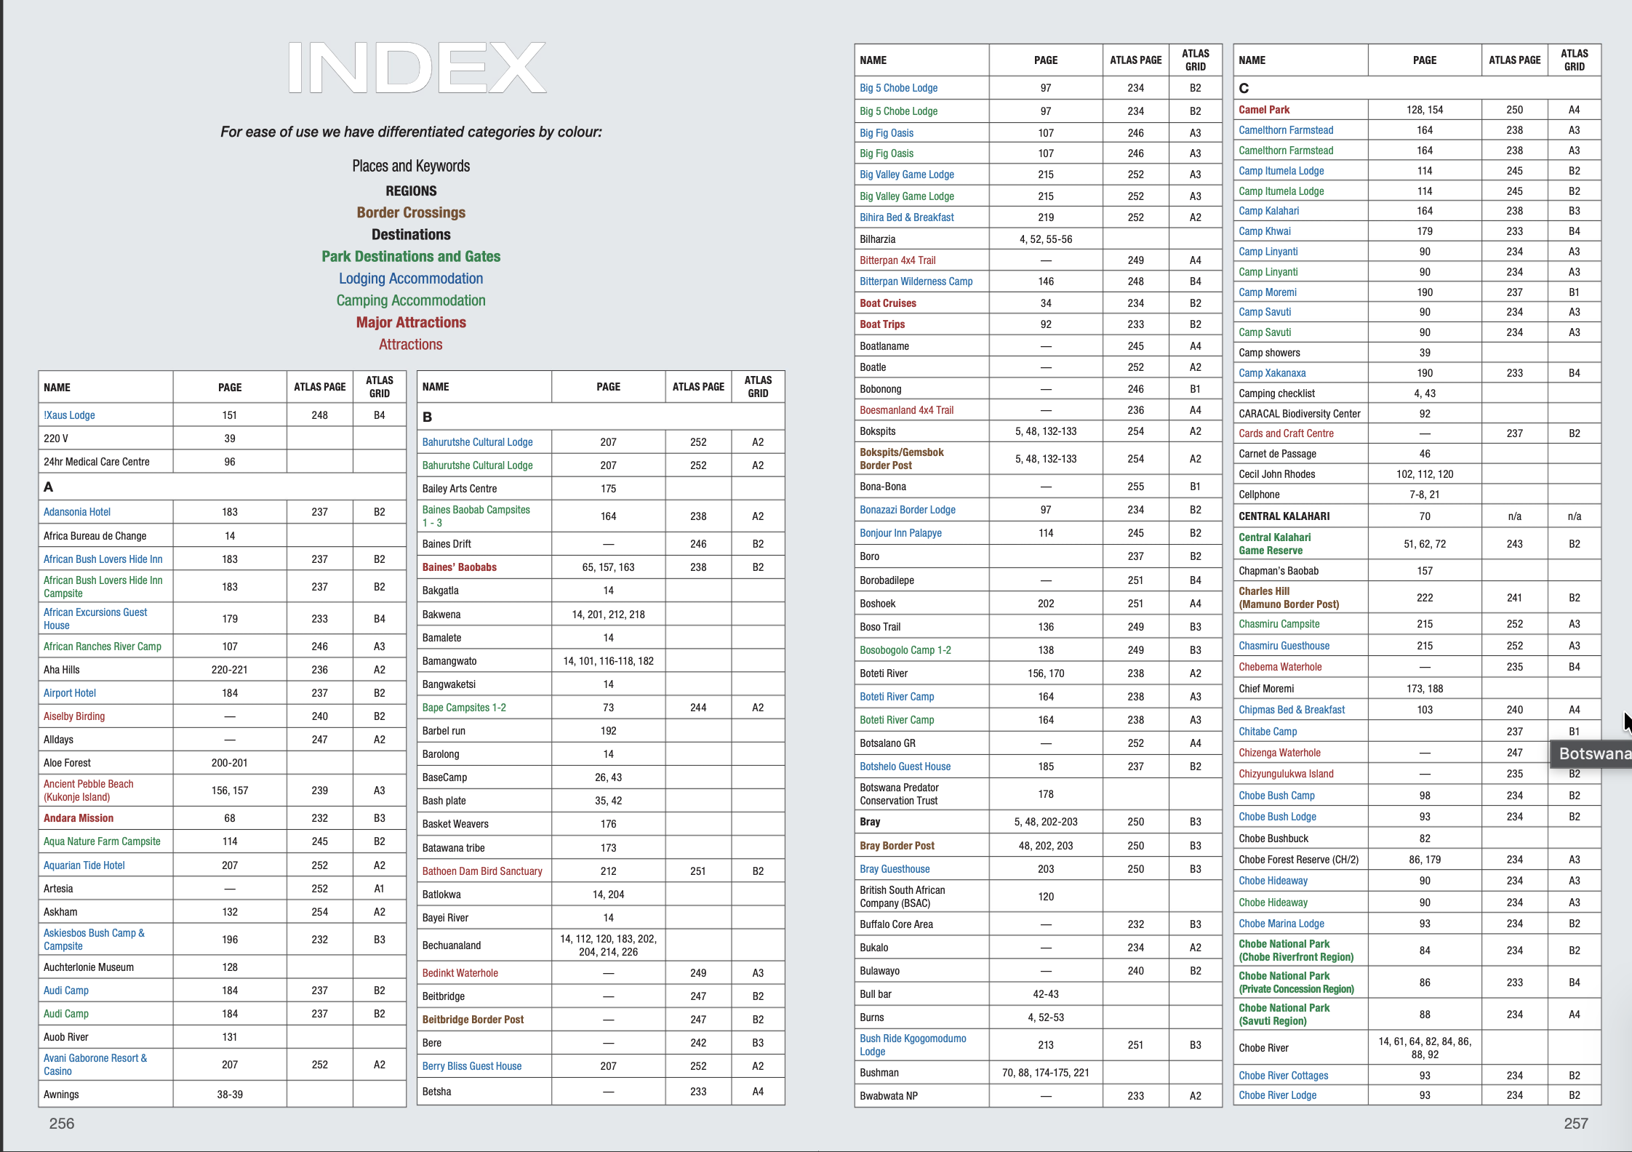The height and width of the screenshot is (1152, 1632).
Task: Click Bitterpan Wilderness Camp entry
Action: click(916, 281)
